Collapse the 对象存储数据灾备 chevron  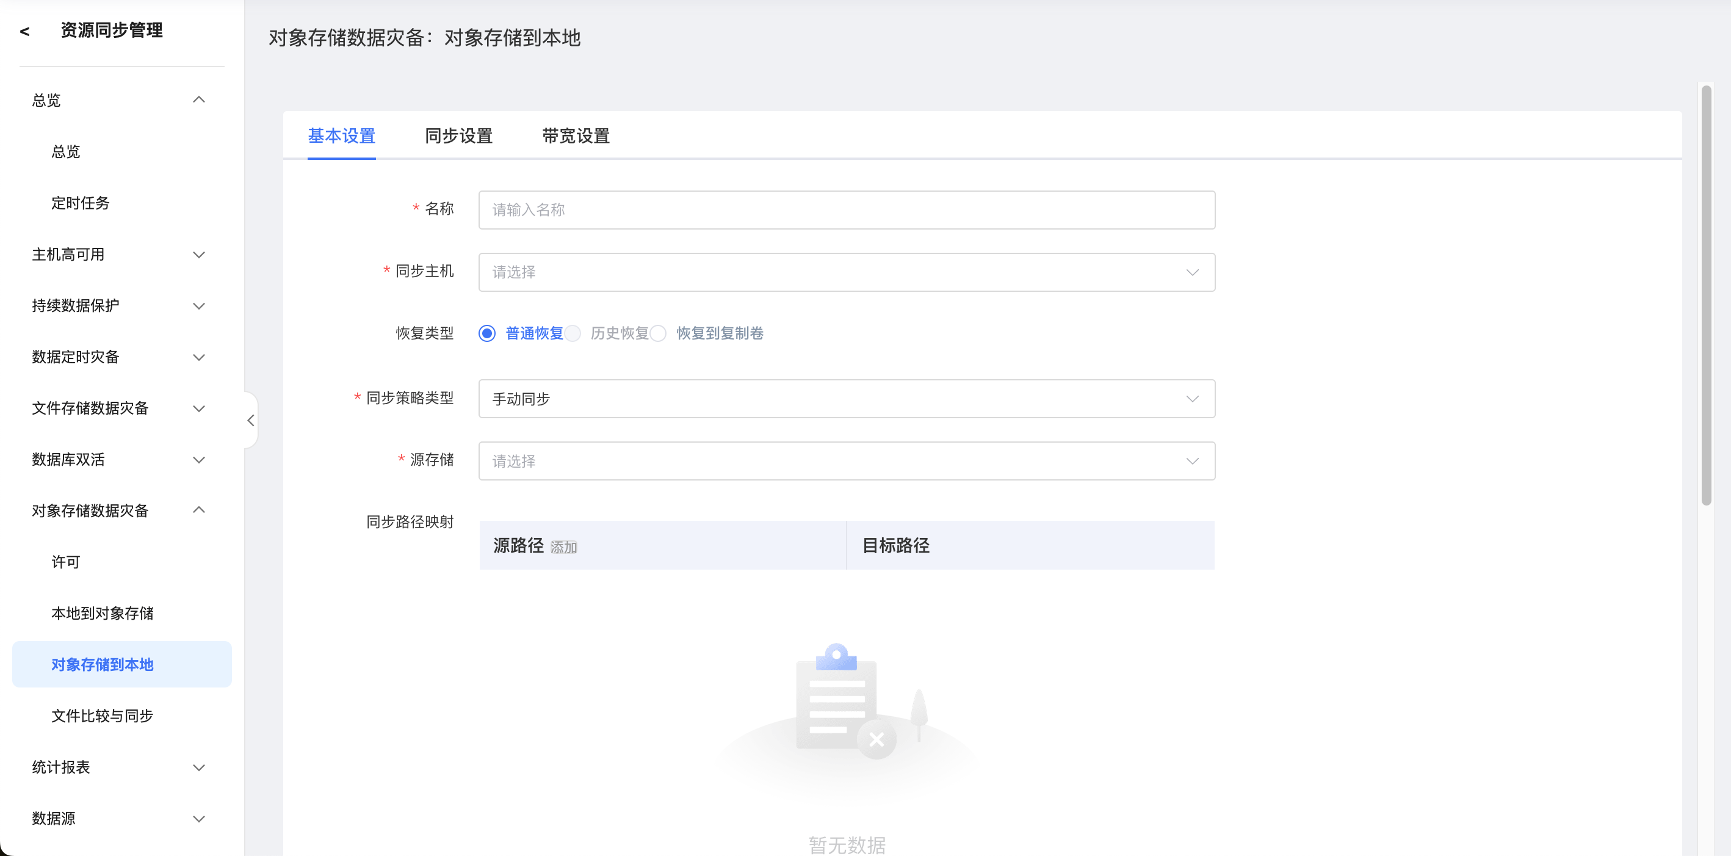[199, 510]
